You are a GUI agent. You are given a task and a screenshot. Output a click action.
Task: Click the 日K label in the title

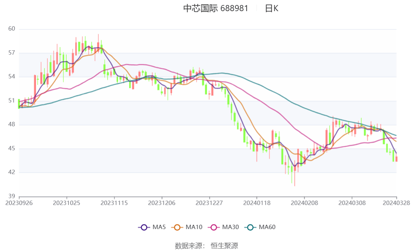click(272, 8)
